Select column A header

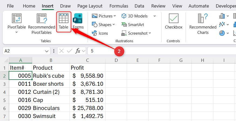(x=20, y=60)
